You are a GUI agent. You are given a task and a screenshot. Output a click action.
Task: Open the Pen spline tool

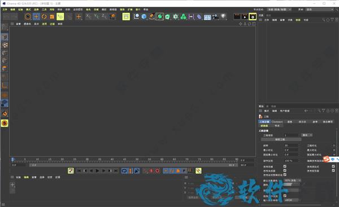pyautogui.click(x=152, y=16)
